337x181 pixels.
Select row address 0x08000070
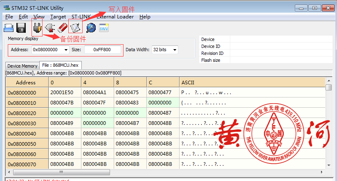[x=27, y=164]
